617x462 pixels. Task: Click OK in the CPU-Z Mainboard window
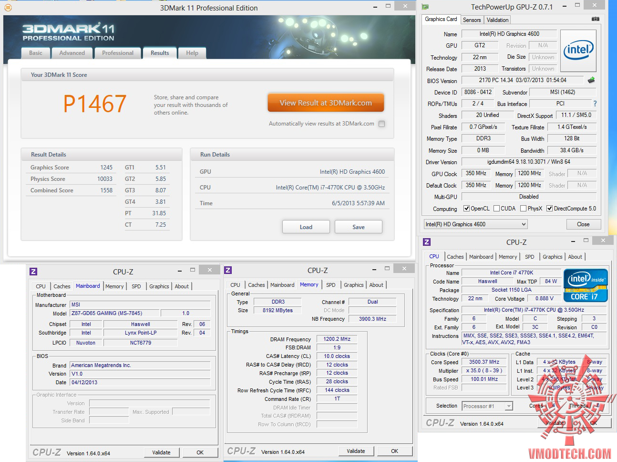pyautogui.click(x=200, y=452)
